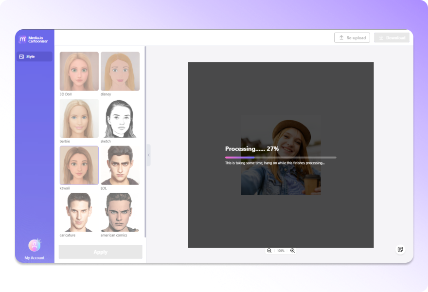This screenshot has width=428, height=292.
Task: Select the 3D Doll style thumbnail
Action: click(79, 71)
